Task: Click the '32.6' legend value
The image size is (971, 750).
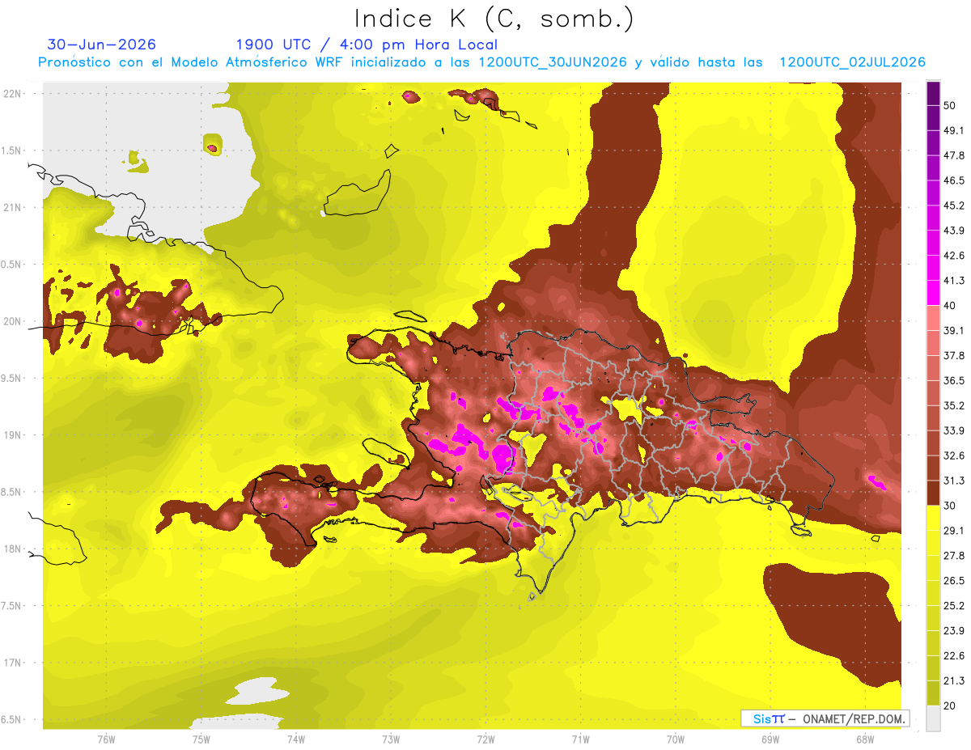Action: tap(954, 456)
